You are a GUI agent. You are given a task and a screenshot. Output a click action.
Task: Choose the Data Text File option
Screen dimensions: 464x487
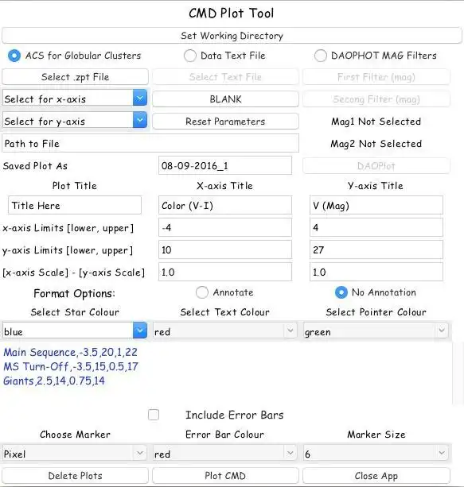(x=190, y=56)
